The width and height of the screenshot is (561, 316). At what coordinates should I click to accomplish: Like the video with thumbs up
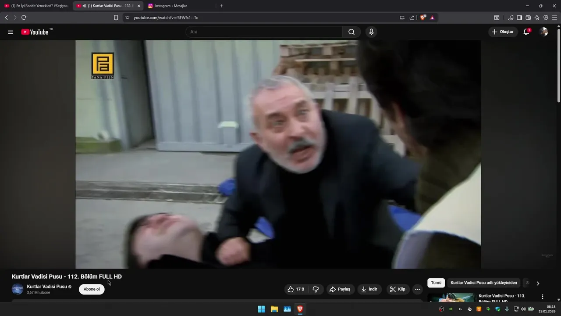click(295, 289)
